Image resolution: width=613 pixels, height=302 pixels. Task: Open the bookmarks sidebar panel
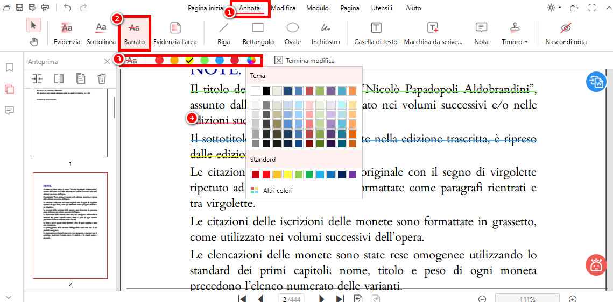(x=9, y=68)
